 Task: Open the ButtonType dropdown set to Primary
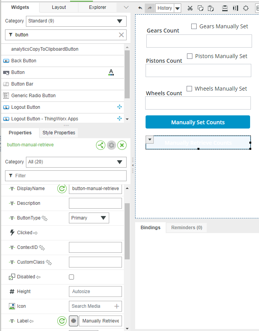coord(103,218)
